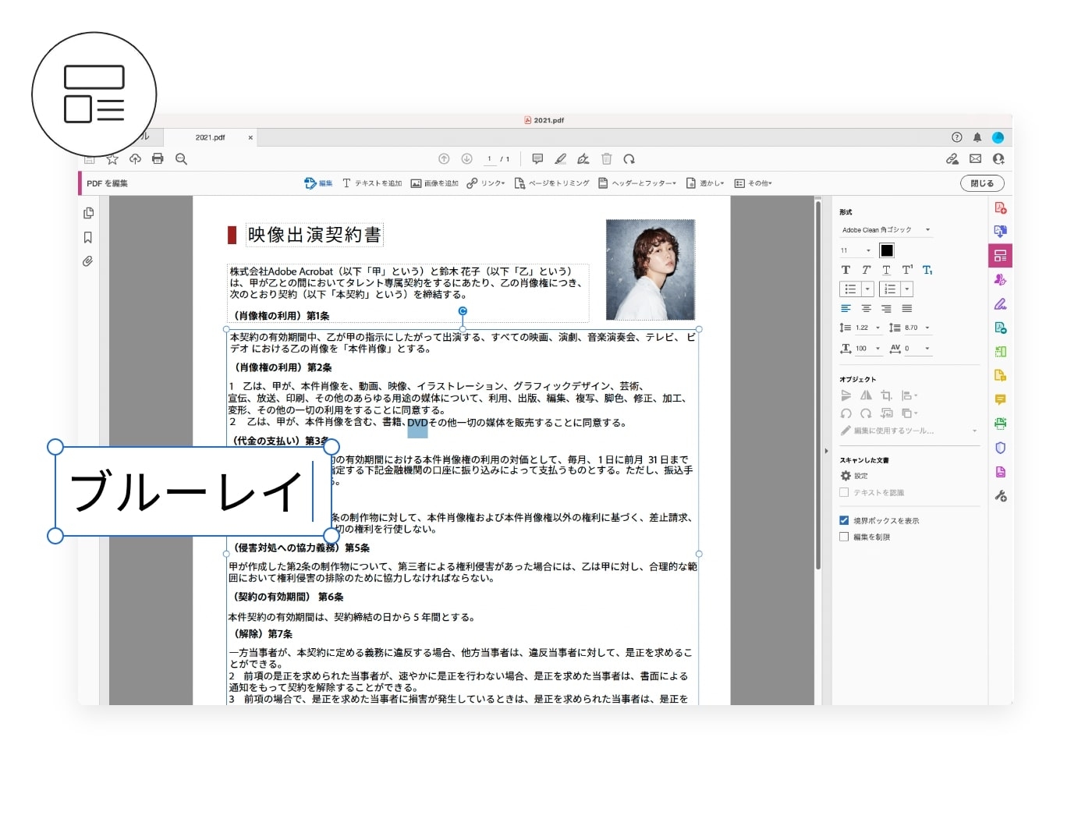The height and width of the screenshot is (819, 1092).
Task: Check the 編集を制限 checkbox
Action: [x=844, y=537]
